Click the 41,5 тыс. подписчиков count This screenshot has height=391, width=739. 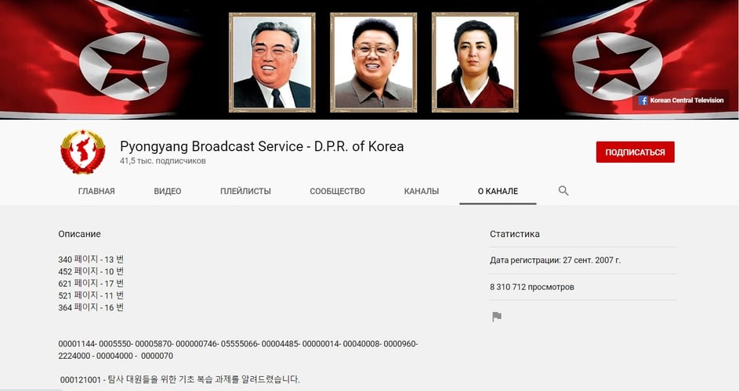point(162,161)
